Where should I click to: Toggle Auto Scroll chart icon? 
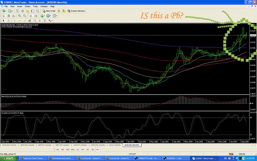click(31, 16)
